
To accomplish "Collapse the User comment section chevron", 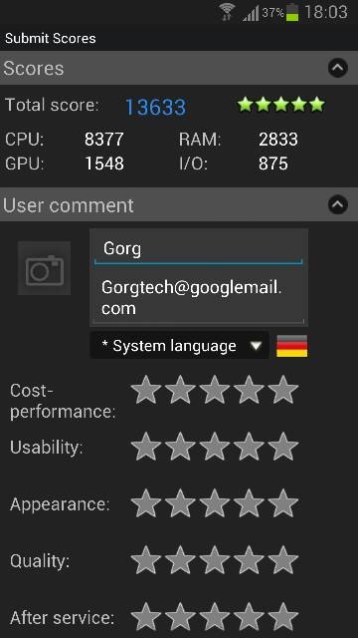I will [x=338, y=204].
